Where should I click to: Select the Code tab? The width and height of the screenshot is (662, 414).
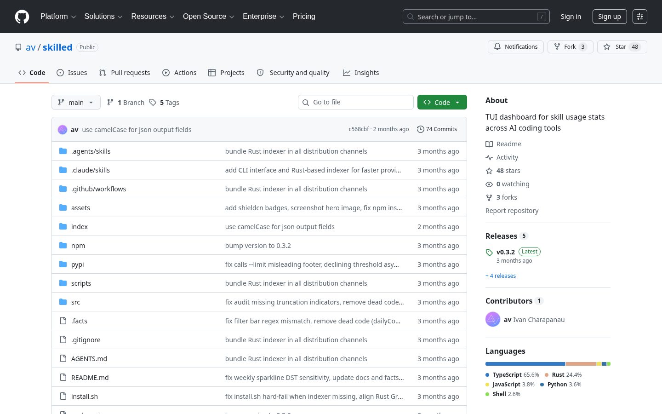pyautogui.click(x=32, y=73)
